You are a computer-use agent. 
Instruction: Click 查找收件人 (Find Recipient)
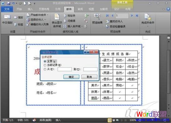click(114, 21)
